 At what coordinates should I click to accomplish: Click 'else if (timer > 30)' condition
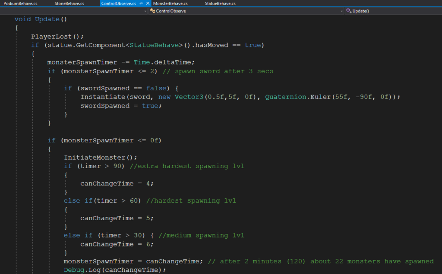pos(104,235)
